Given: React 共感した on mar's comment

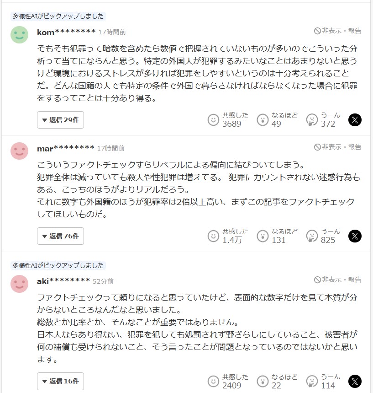Looking at the screenshot, I should (228, 236).
